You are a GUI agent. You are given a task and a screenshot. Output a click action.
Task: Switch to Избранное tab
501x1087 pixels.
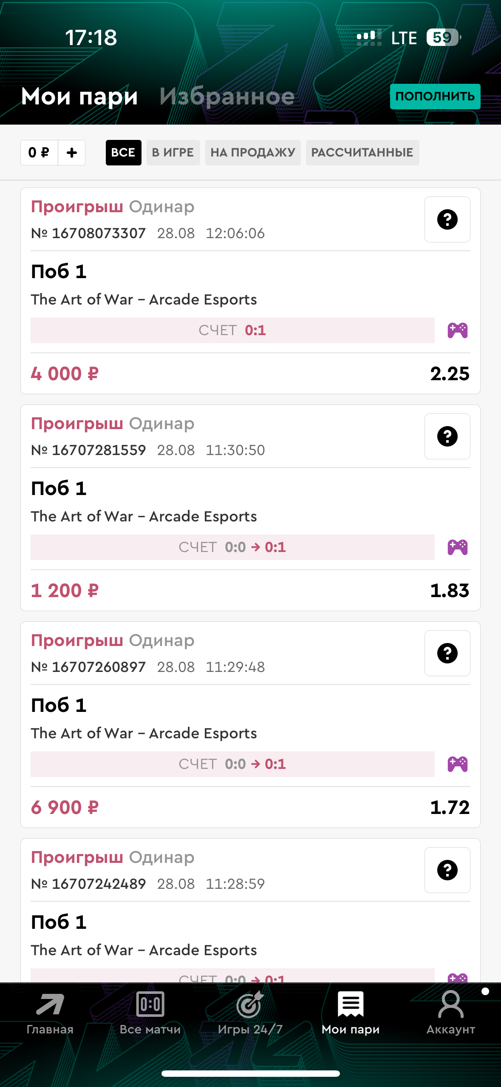click(227, 97)
